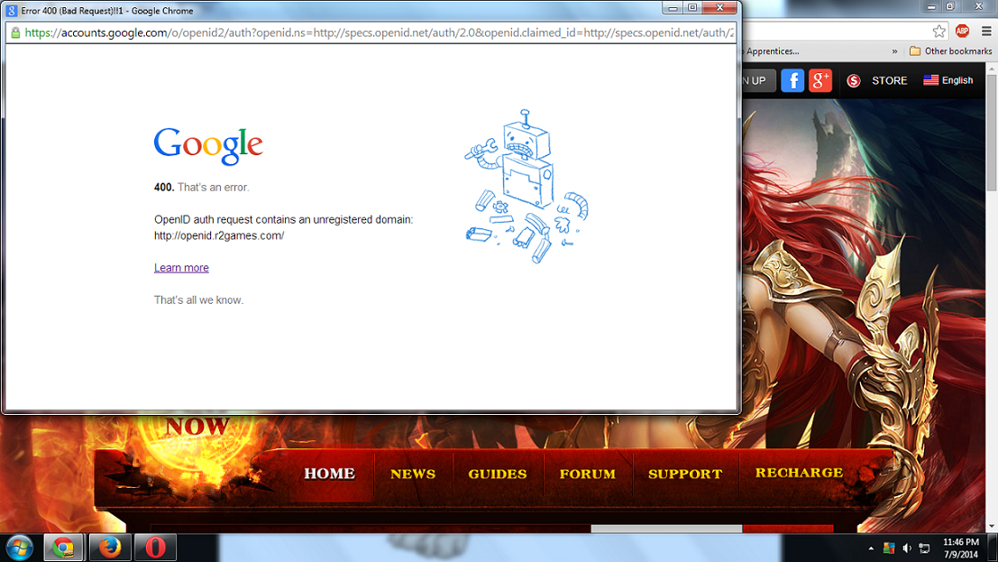
Task: Go to the NEWS tab
Action: click(413, 474)
